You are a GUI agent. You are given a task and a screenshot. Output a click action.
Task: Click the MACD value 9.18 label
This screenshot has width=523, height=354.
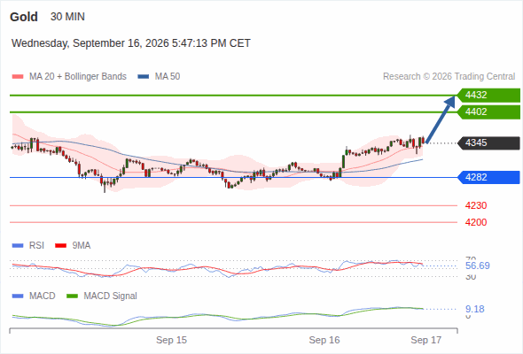click(475, 309)
